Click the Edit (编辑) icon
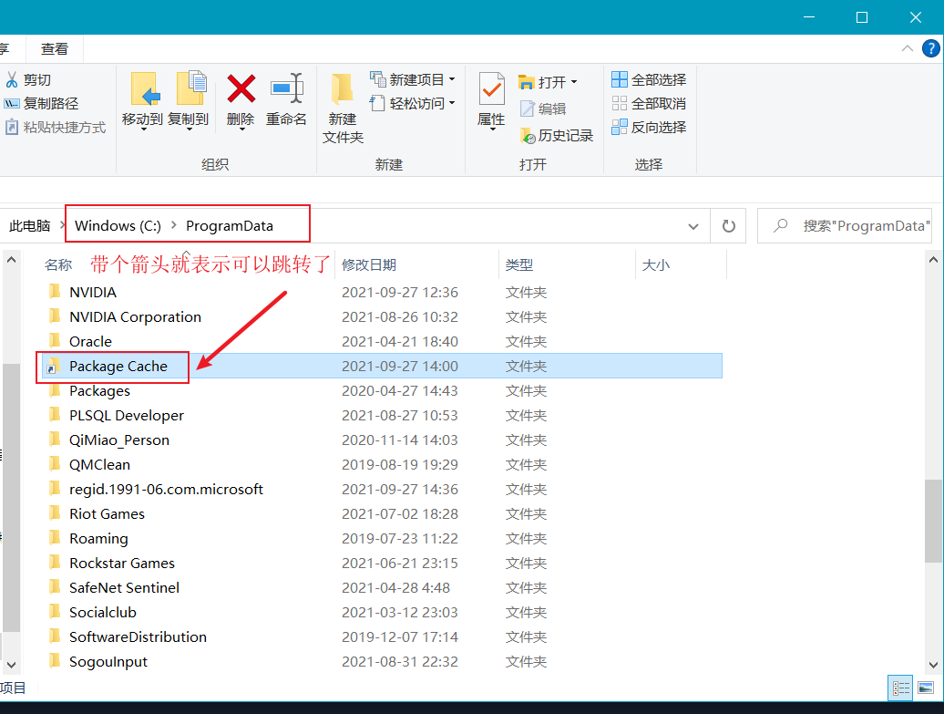Image resolution: width=944 pixels, height=714 pixels. pos(527,109)
